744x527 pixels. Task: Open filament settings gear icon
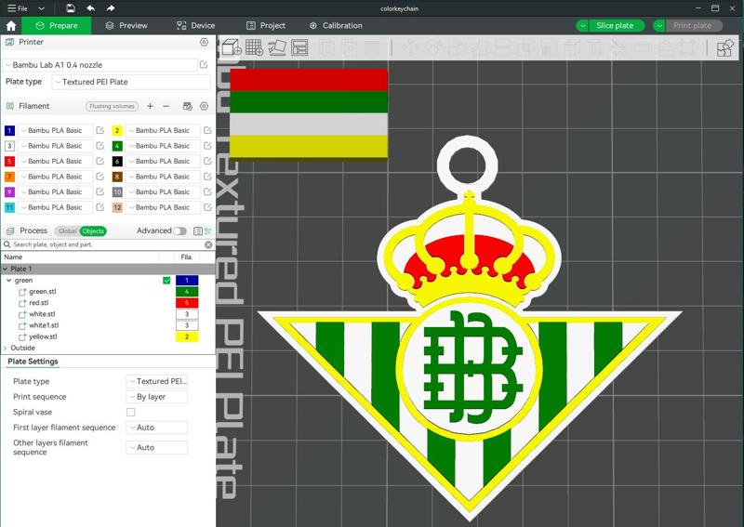[x=204, y=106]
